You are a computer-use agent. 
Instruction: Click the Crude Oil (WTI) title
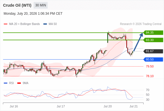click(17, 5)
